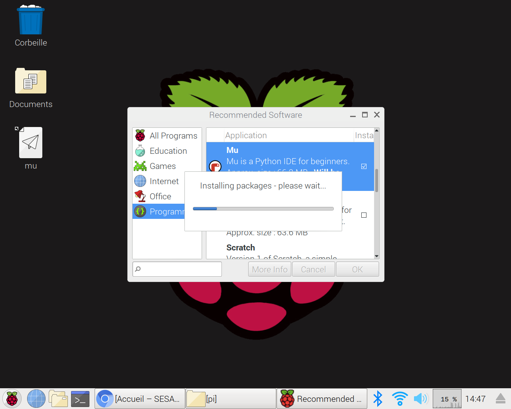This screenshot has height=409, width=511.
Task: Launch the web browser globe icon in taskbar
Action: [36, 399]
